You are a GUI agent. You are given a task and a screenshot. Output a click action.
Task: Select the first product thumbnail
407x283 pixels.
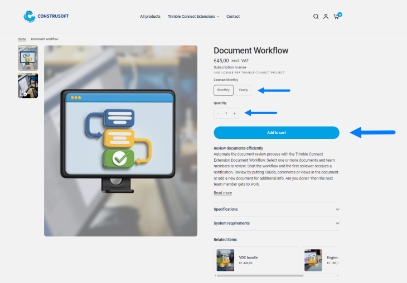coord(28,58)
